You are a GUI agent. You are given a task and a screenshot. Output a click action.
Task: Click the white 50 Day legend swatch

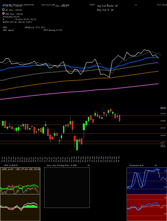coord(3,10)
